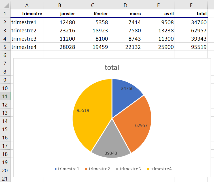Select column B header
Screen dimensions: 214x182
tap(60, 5)
